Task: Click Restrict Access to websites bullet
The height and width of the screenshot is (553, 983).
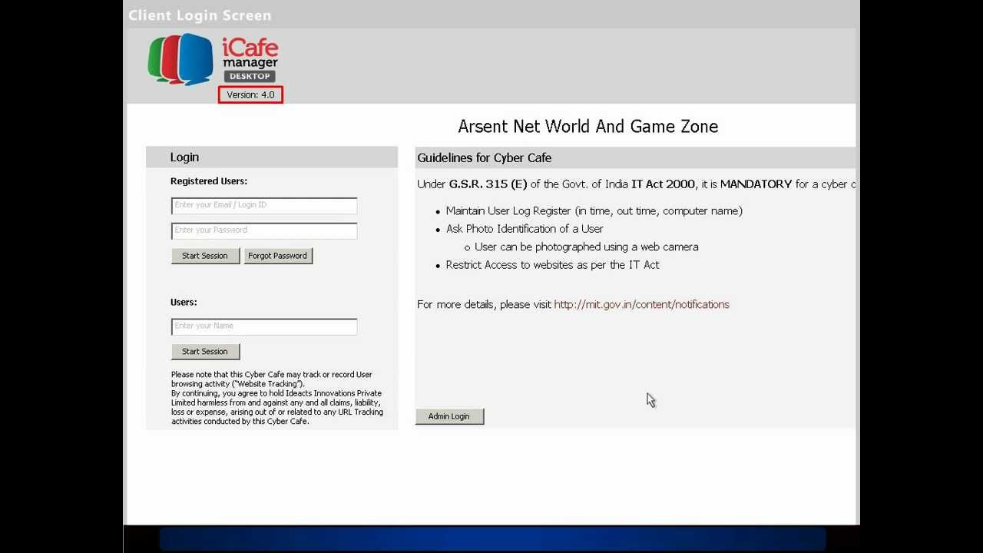Action: 552,265
